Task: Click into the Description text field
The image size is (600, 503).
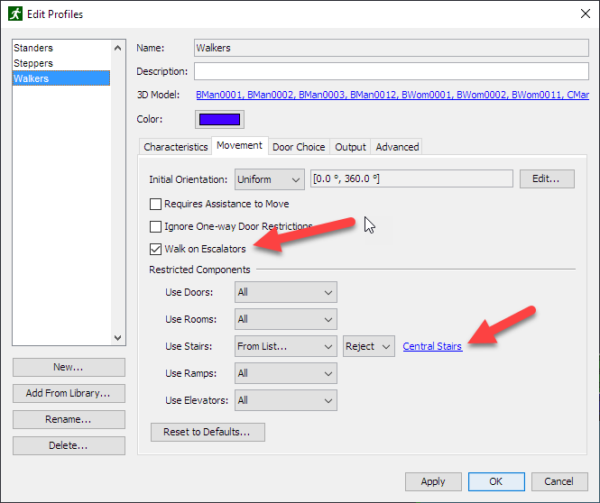Action: 391,71
